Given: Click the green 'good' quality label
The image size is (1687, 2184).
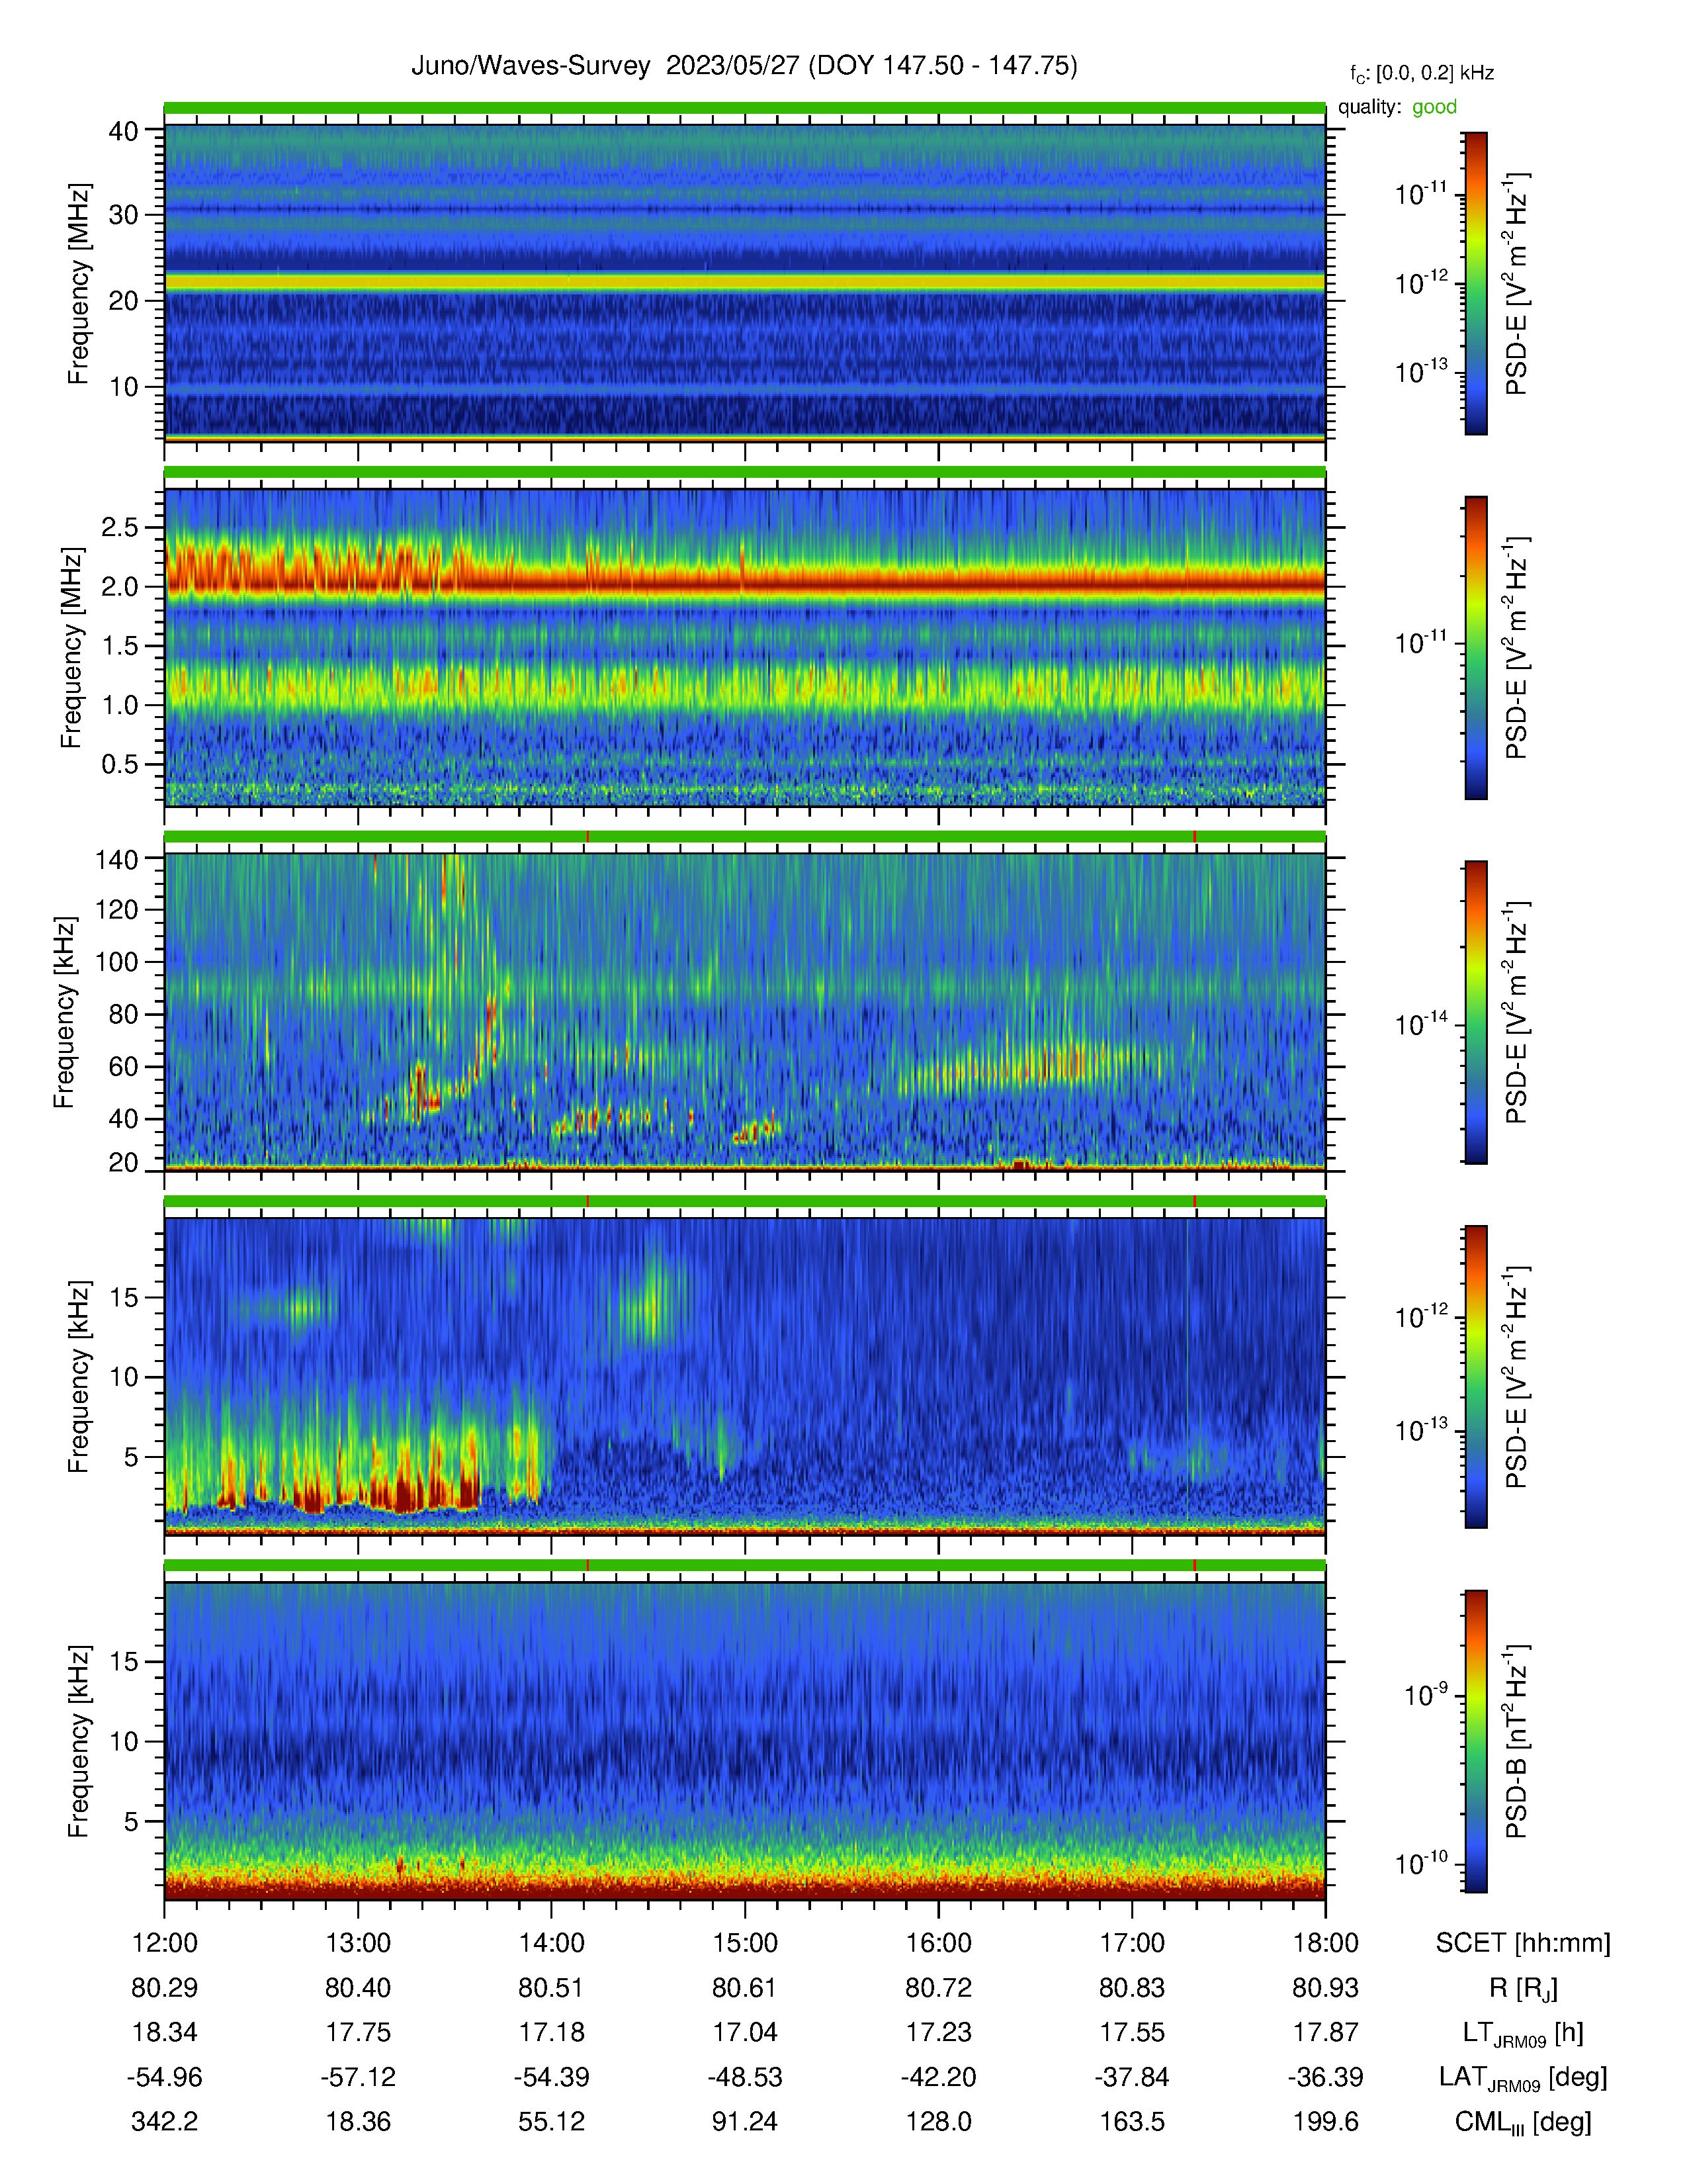Looking at the screenshot, I should coord(1434,107).
